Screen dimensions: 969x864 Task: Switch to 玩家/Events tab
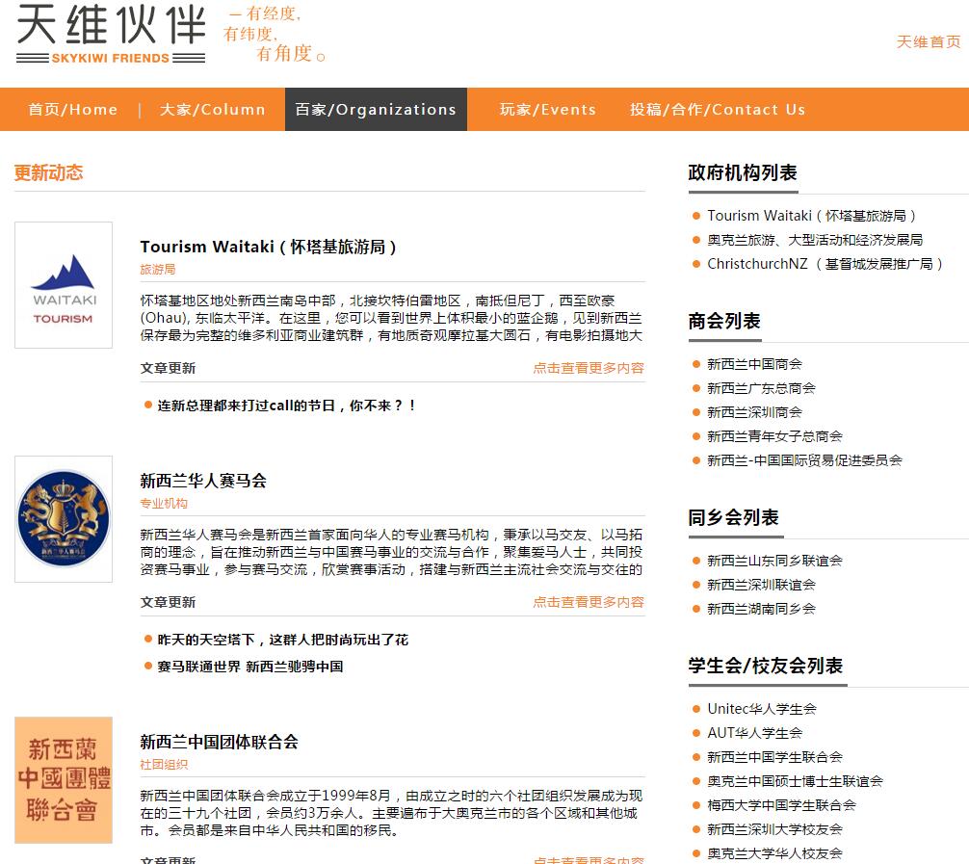(547, 110)
